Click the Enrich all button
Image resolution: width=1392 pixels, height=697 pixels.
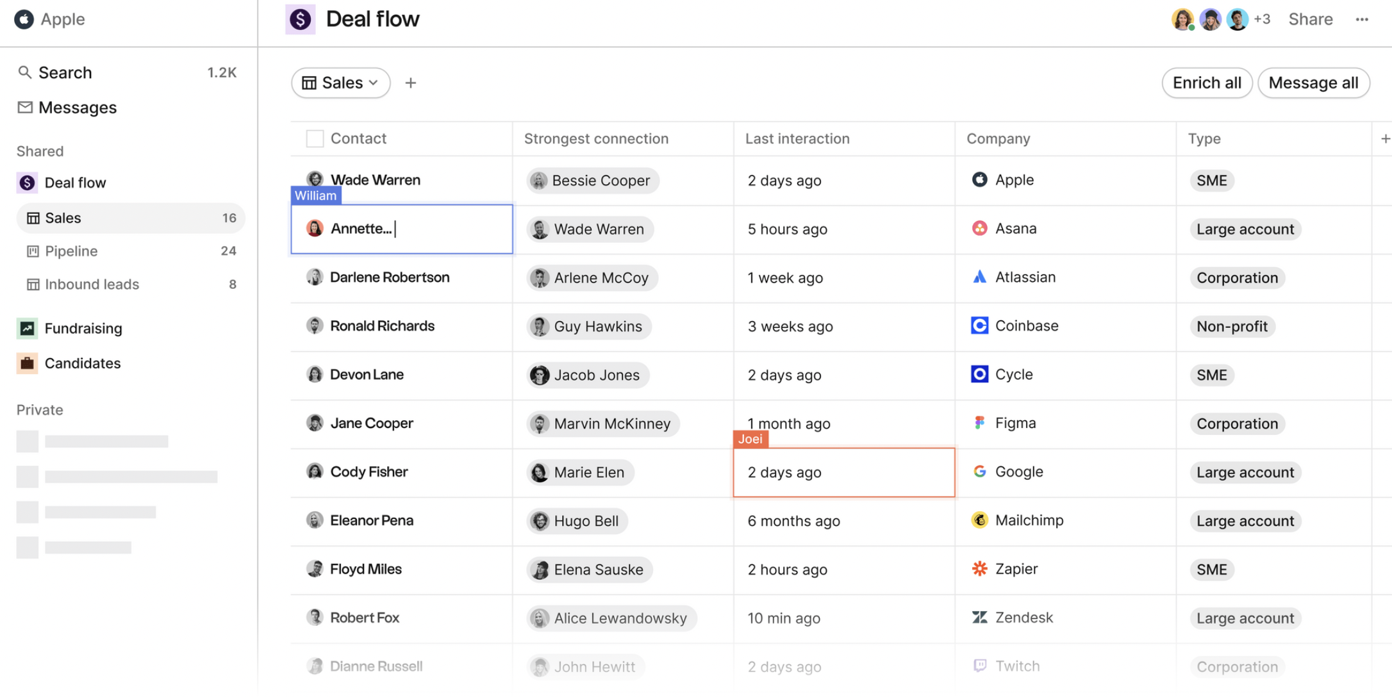1206,83
